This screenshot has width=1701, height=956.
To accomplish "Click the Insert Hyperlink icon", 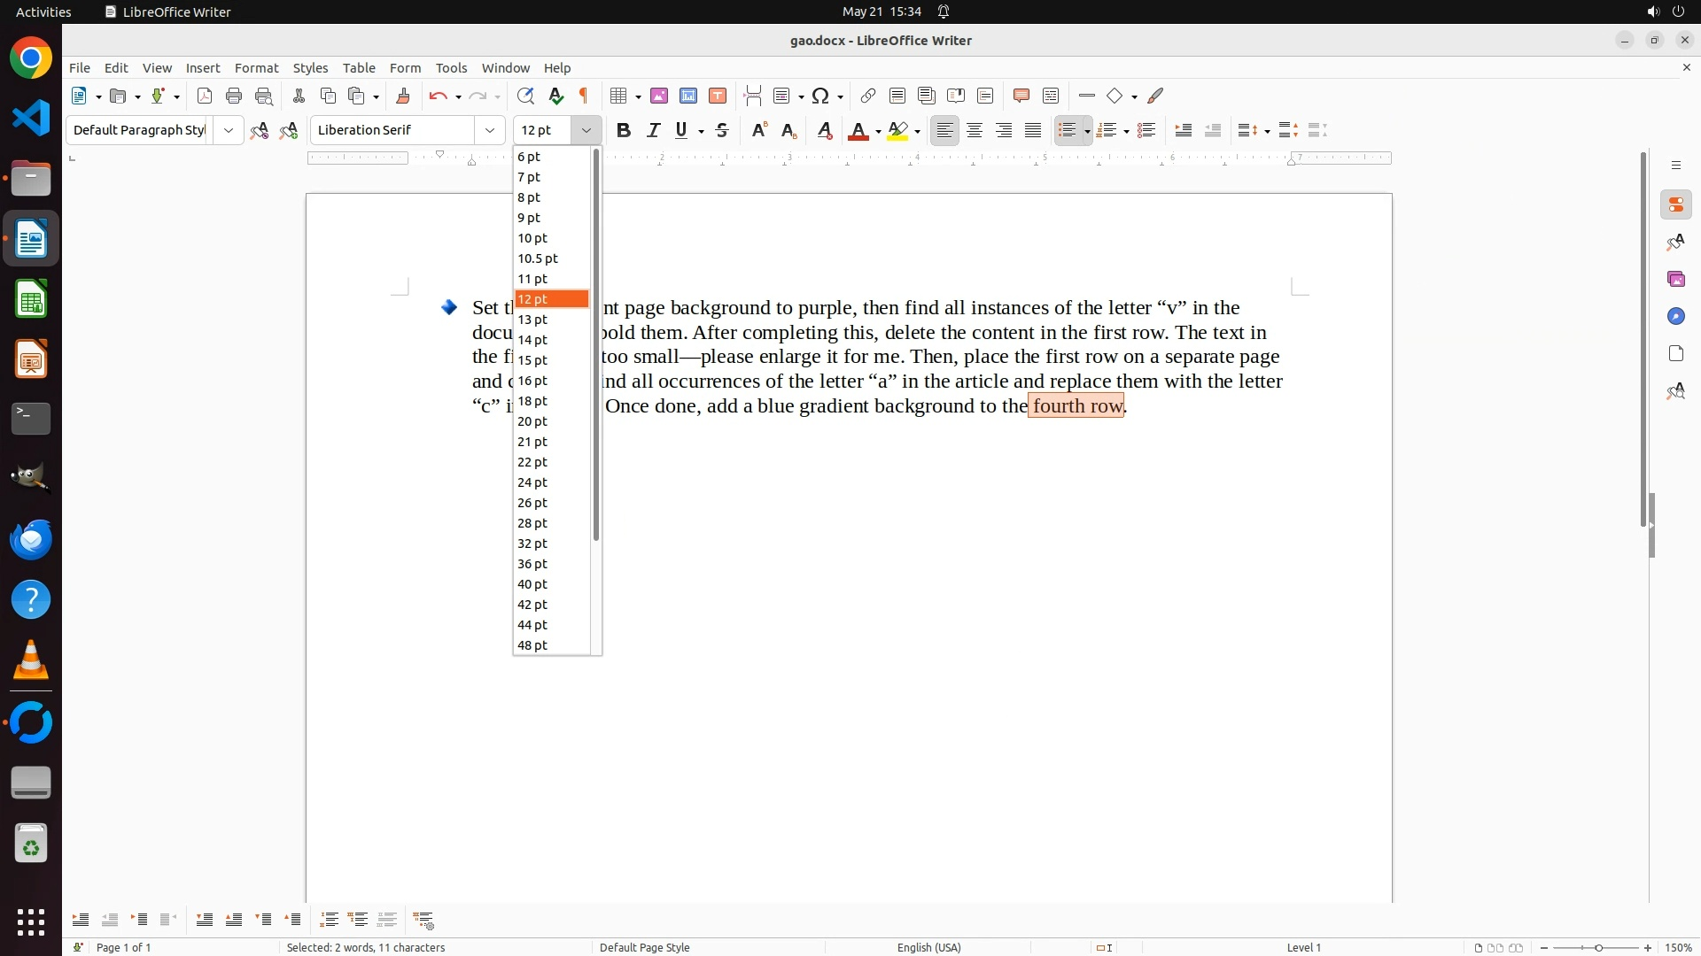I will pos(868,96).
